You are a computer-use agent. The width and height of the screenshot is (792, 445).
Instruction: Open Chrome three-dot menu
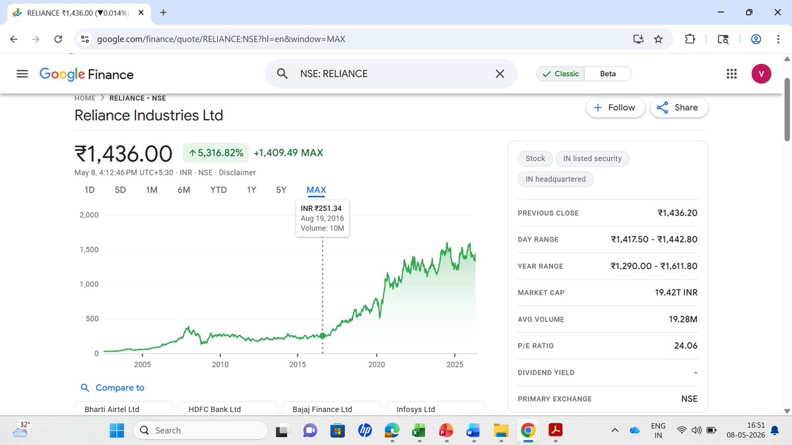click(x=777, y=39)
